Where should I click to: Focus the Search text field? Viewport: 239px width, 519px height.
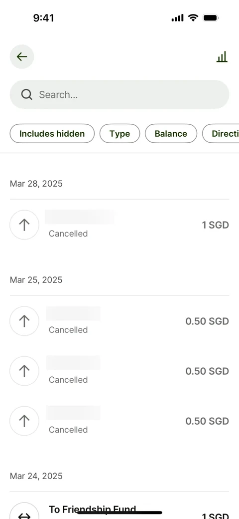click(x=119, y=95)
